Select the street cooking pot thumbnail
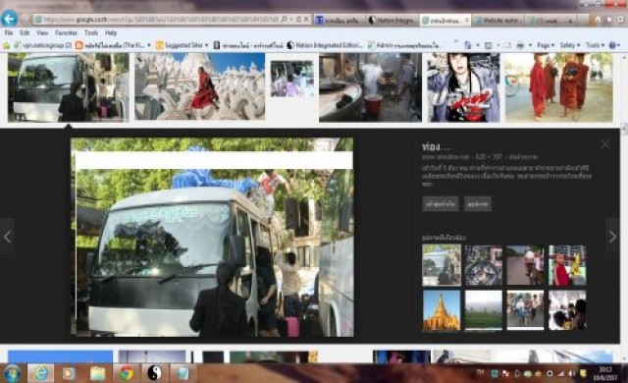This screenshot has height=383, width=628. 370,87
